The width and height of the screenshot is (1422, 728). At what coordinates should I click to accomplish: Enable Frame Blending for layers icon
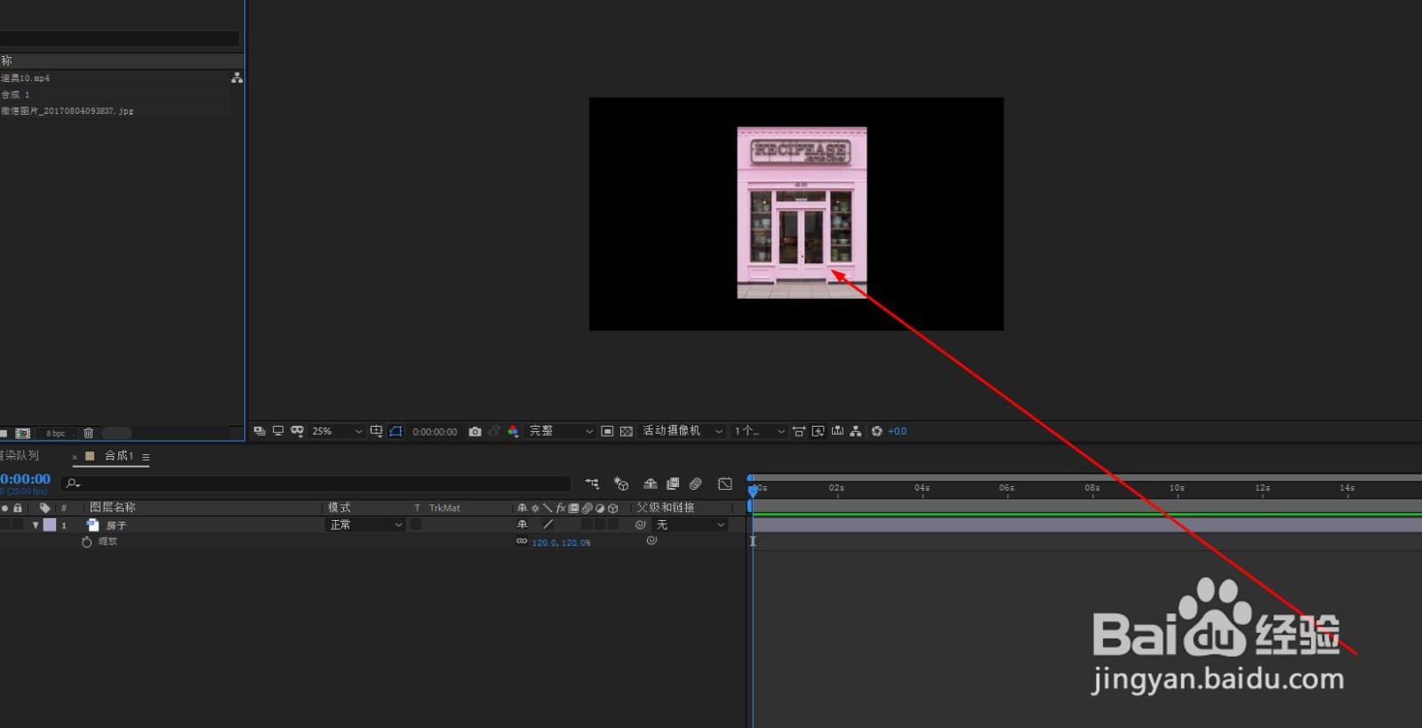673,484
